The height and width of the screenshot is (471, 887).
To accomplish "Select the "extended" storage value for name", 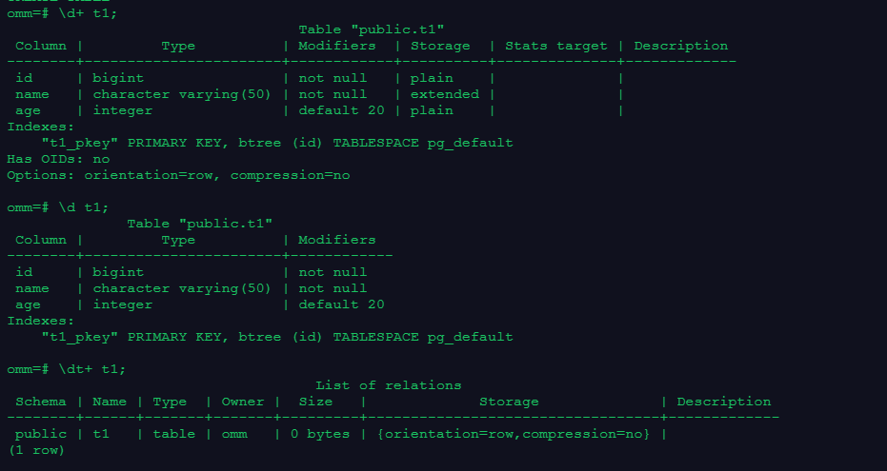I will click(x=445, y=94).
